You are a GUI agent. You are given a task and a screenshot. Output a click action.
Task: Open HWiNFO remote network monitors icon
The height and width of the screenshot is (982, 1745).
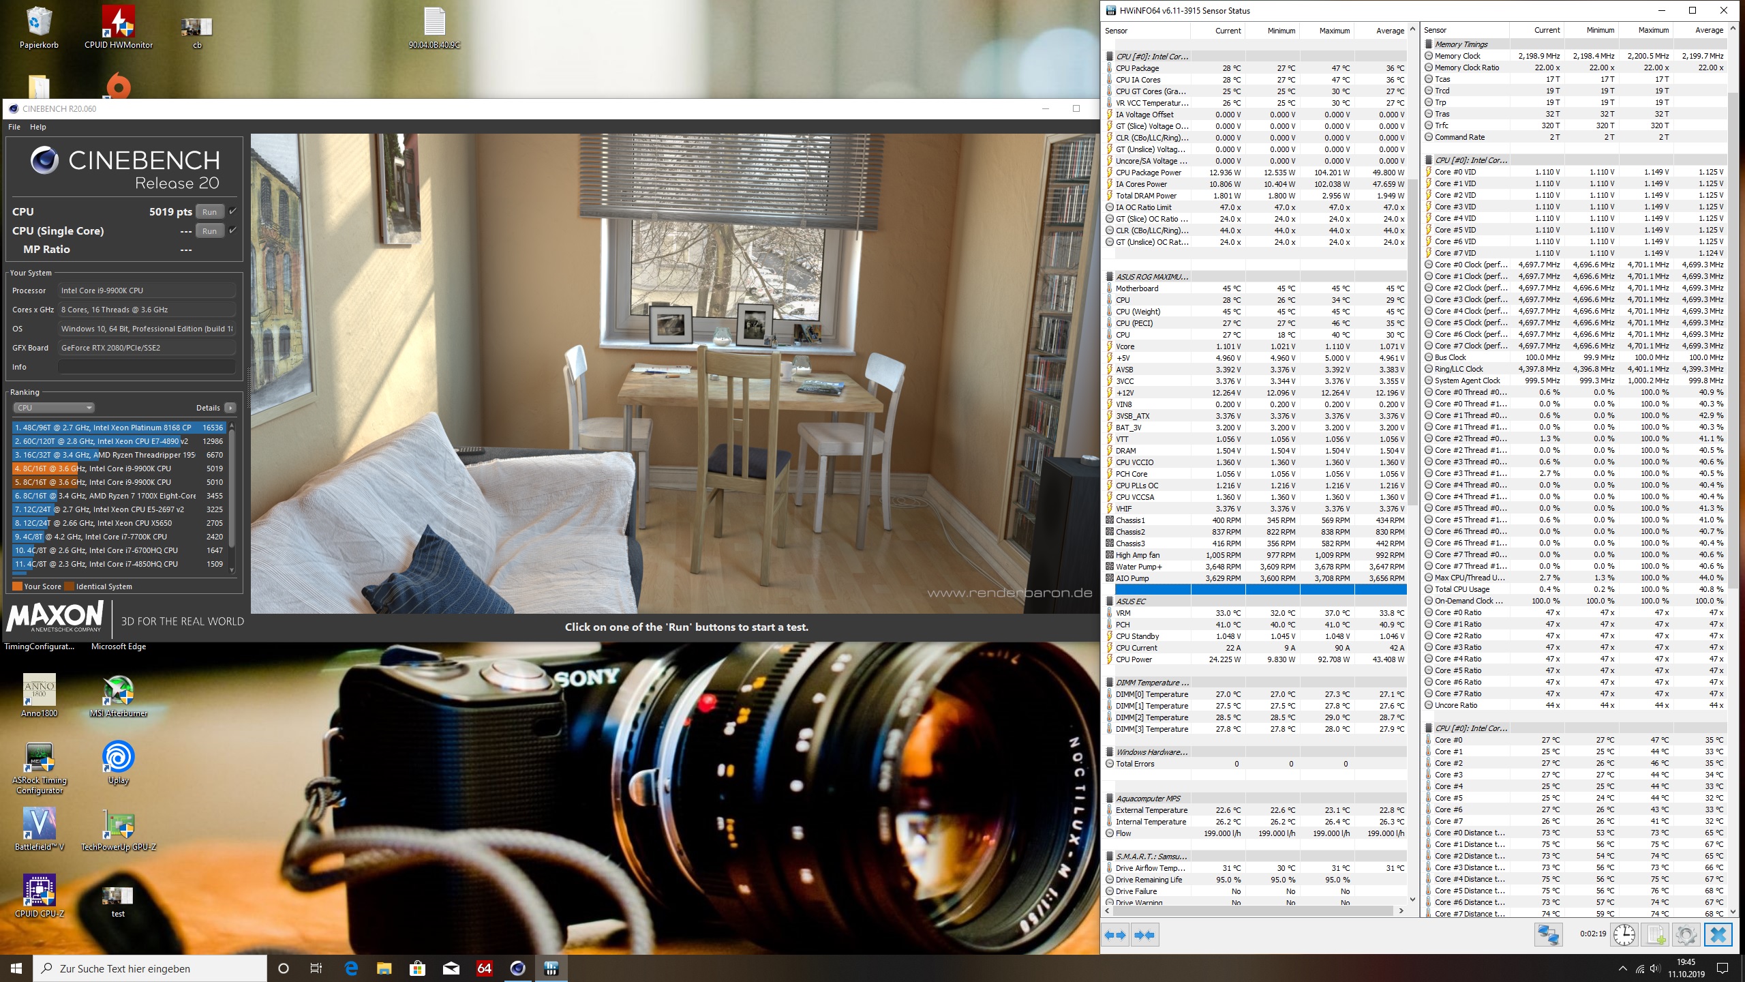(x=1547, y=934)
